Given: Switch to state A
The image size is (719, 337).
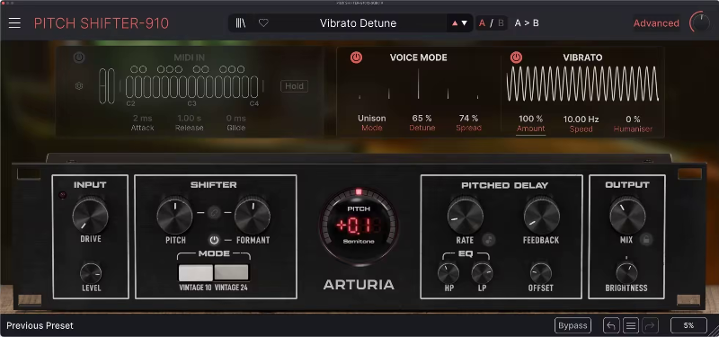Looking at the screenshot, I should [x=482, y=23].
